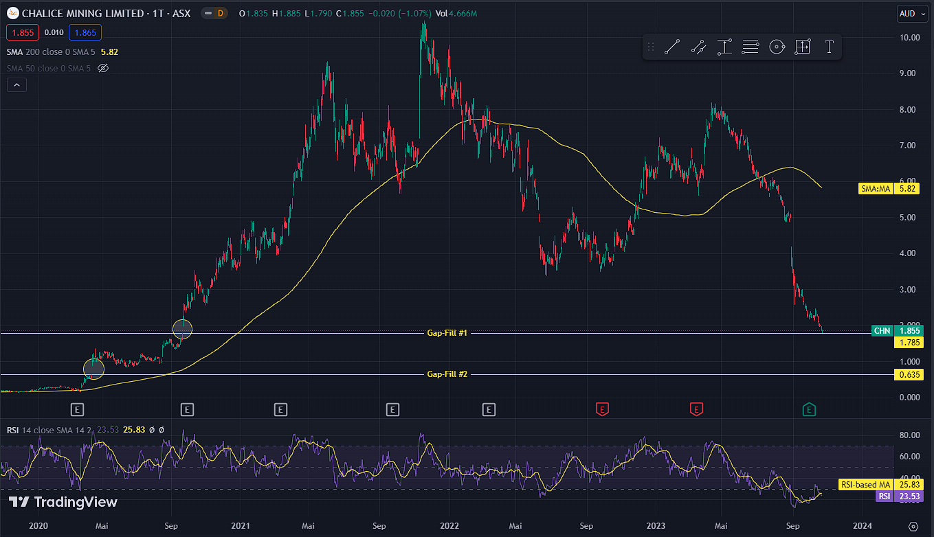The height and width of the screenshot is (537, 934).
Task: Select the Gap-Fill #1 horizontal line label
Action: 447,332
